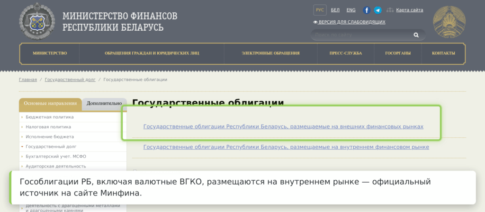The image size is (485, 212).
Task: Open Аудиторская деятельность sidebar item
Action: coord(72,166)
